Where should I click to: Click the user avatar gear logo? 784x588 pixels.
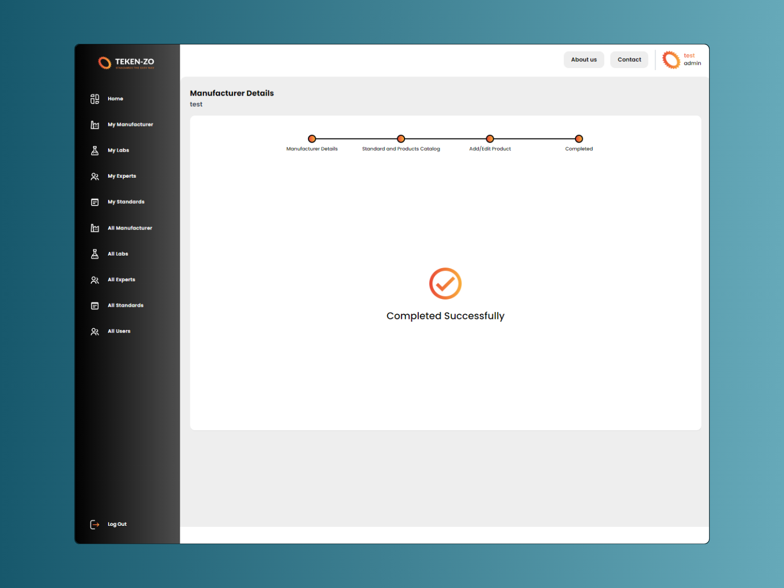(x=671, y=60)
